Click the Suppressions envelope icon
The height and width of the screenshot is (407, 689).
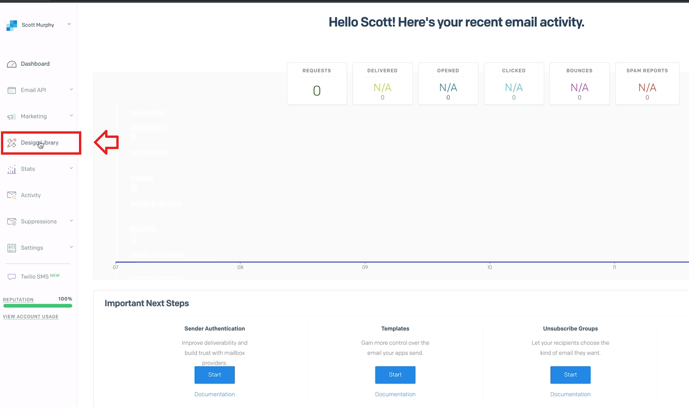pos(12,221)
